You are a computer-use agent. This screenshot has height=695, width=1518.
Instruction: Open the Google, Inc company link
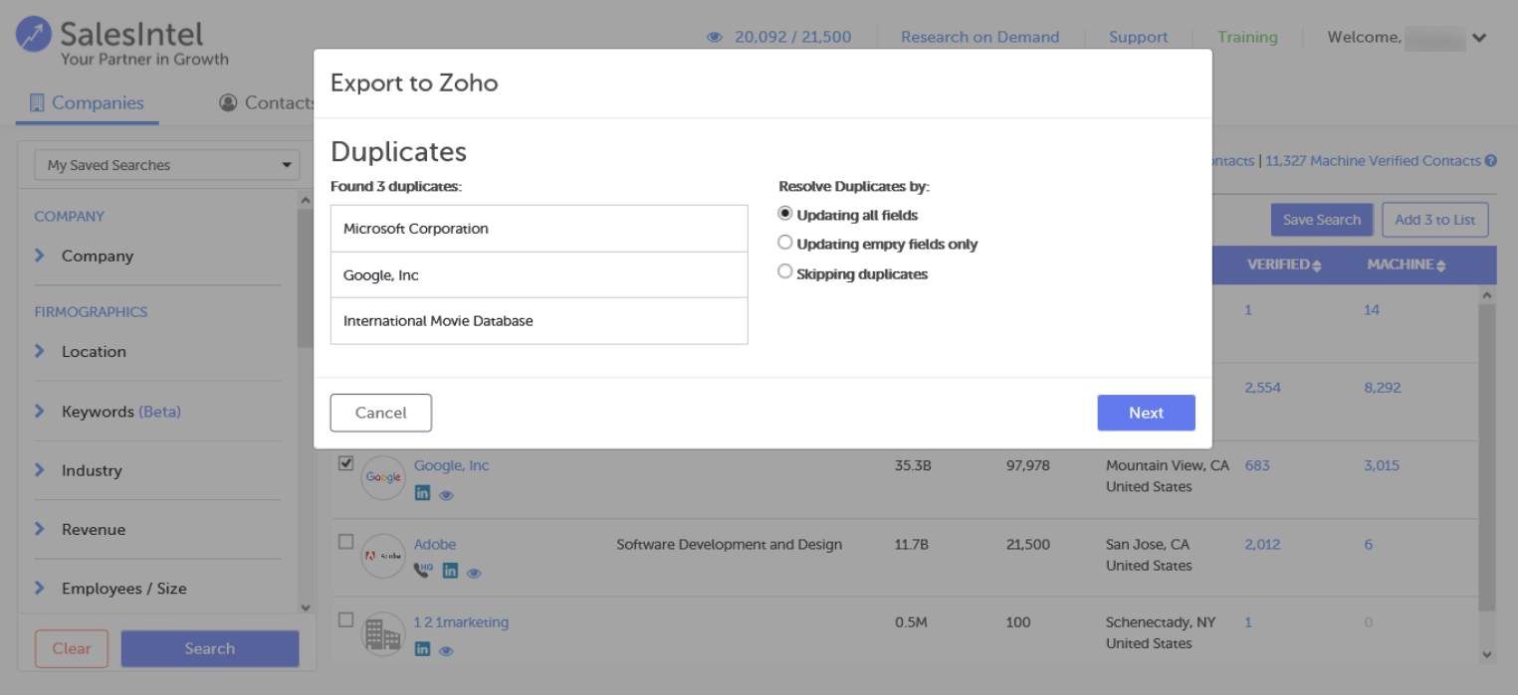[452, 465]
